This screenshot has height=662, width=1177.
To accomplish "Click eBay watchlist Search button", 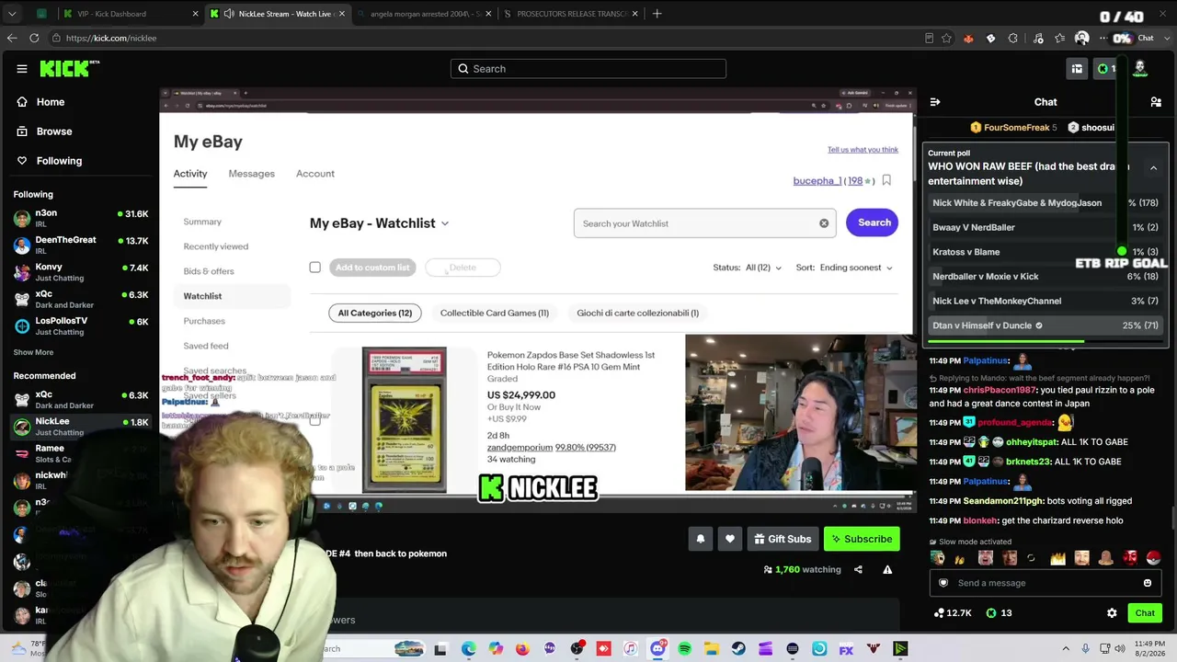I will click(872, 223).
